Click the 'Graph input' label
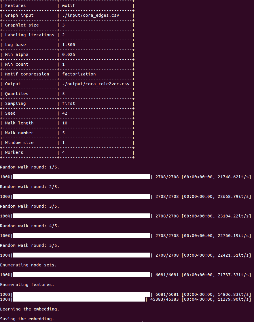The height and width of the screenshot is (322, 254). tap(19, 15)
